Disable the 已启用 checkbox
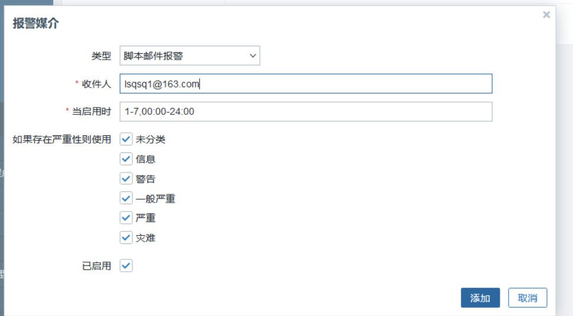This screenshot has width=573, height=316. click(126, 266)
